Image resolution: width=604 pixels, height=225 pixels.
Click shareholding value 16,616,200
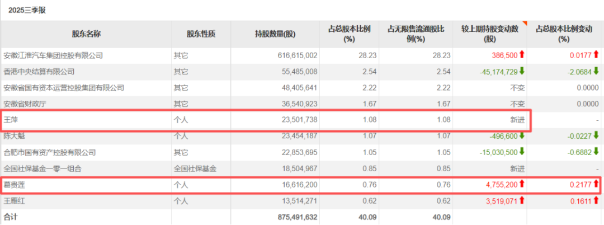click(x=299, y=185)
